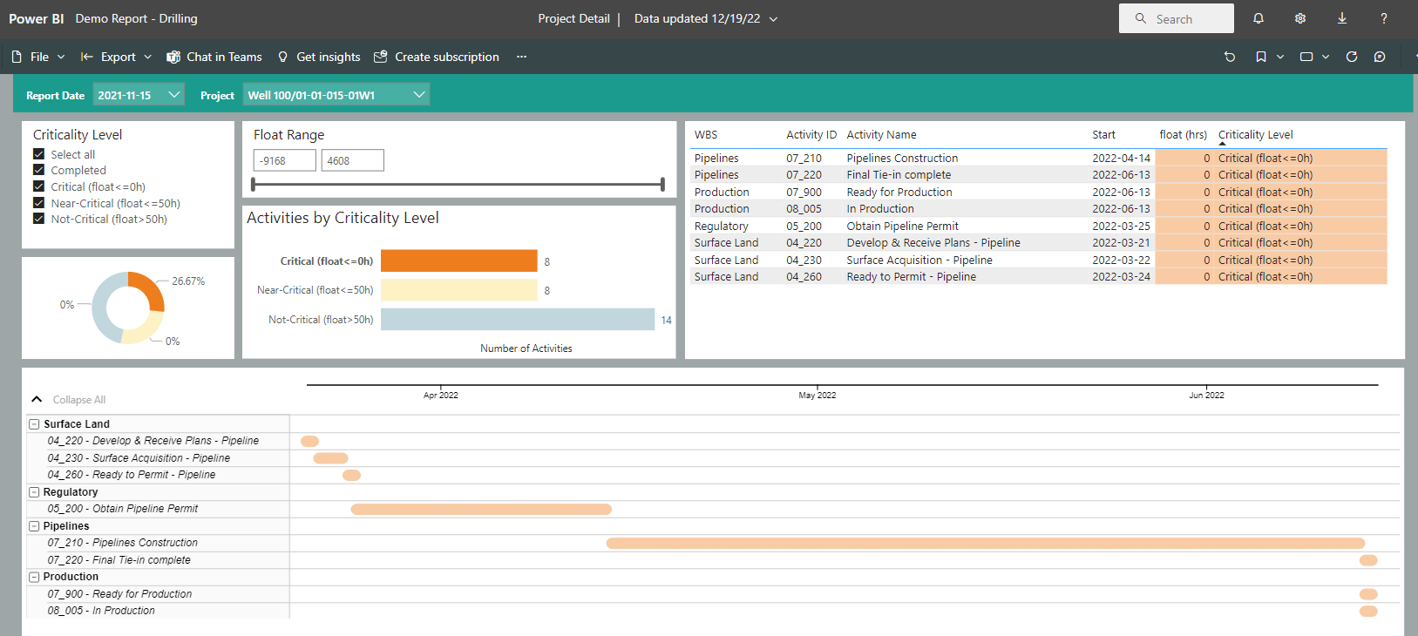1418x636 pixels.
Task: Click Chat in Teams button
Action: coord(214,57)
